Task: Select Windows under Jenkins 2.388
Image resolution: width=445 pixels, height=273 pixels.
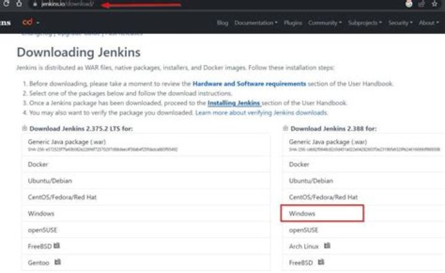Action: coord(364,214)
